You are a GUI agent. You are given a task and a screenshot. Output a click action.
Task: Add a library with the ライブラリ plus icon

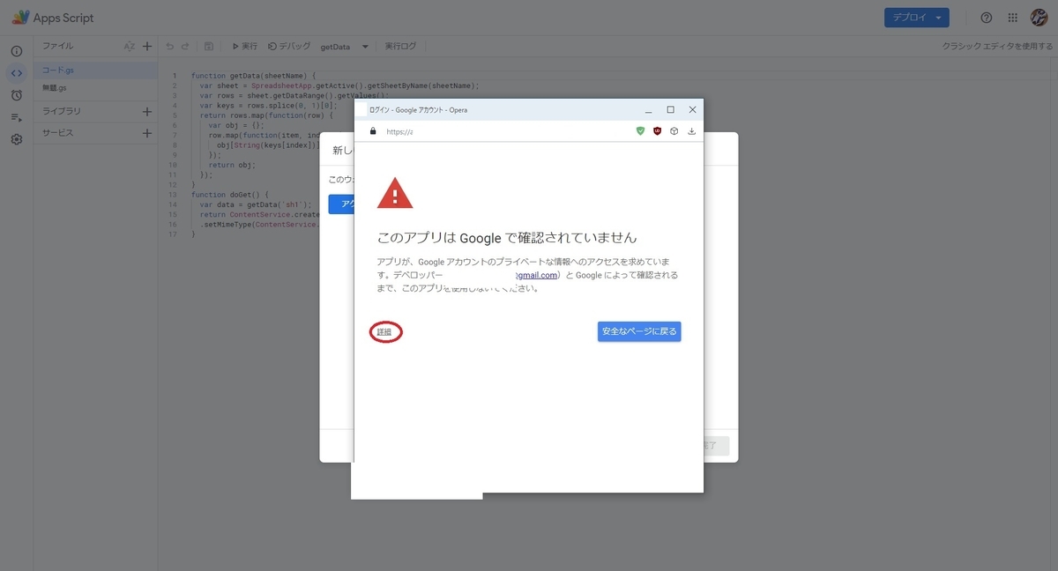[x=147, y=112]
